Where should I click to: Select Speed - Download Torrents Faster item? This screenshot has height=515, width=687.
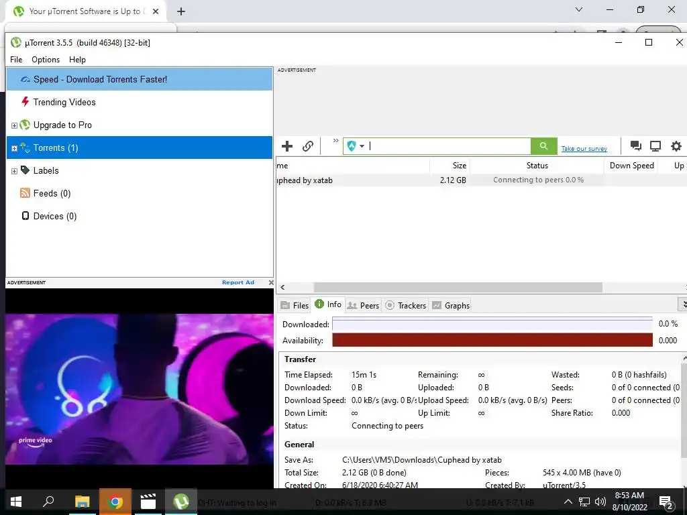click(x=140, y=79)
